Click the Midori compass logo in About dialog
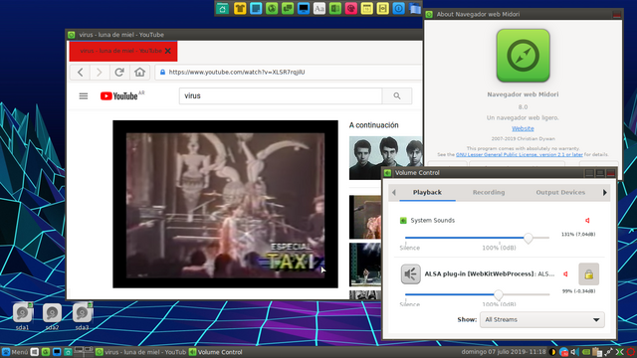Screen dimensions: 637x358 point(523,56)
